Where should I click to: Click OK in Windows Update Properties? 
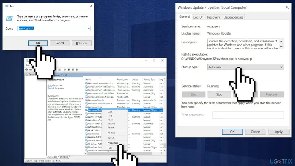pyautogui.click(x=232, y=132)
